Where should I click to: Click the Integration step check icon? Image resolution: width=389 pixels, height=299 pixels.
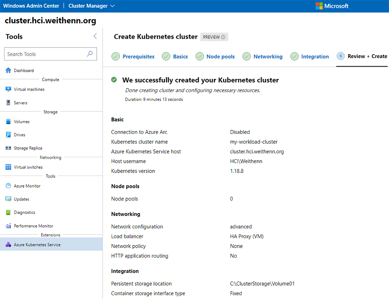click(294, 57)
